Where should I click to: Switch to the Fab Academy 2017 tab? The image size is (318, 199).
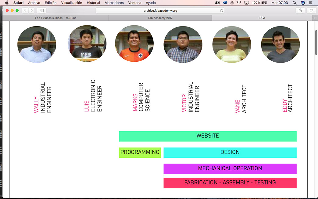coord(160,18)
